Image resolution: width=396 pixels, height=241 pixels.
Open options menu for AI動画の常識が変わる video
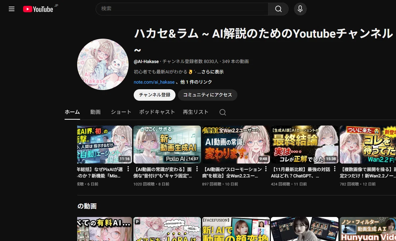point(197,169)
